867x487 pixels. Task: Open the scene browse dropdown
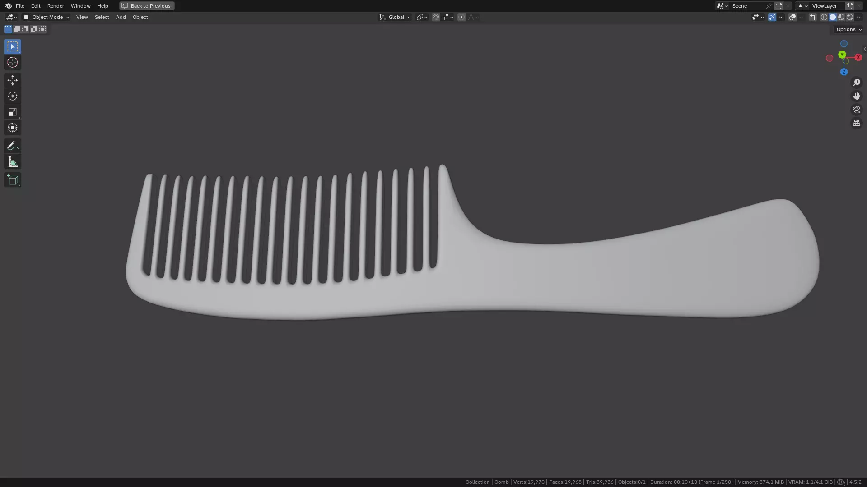[x=722, y=6]
